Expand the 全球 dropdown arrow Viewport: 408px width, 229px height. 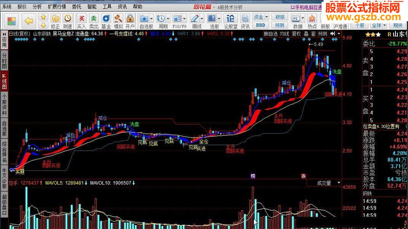tap(384, 25)
